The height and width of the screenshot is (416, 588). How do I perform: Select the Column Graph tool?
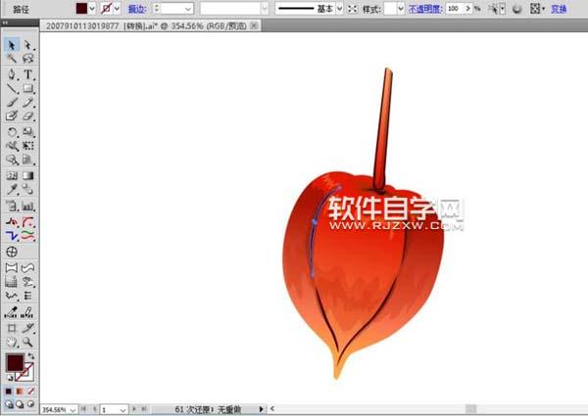(x=27, y=207)
